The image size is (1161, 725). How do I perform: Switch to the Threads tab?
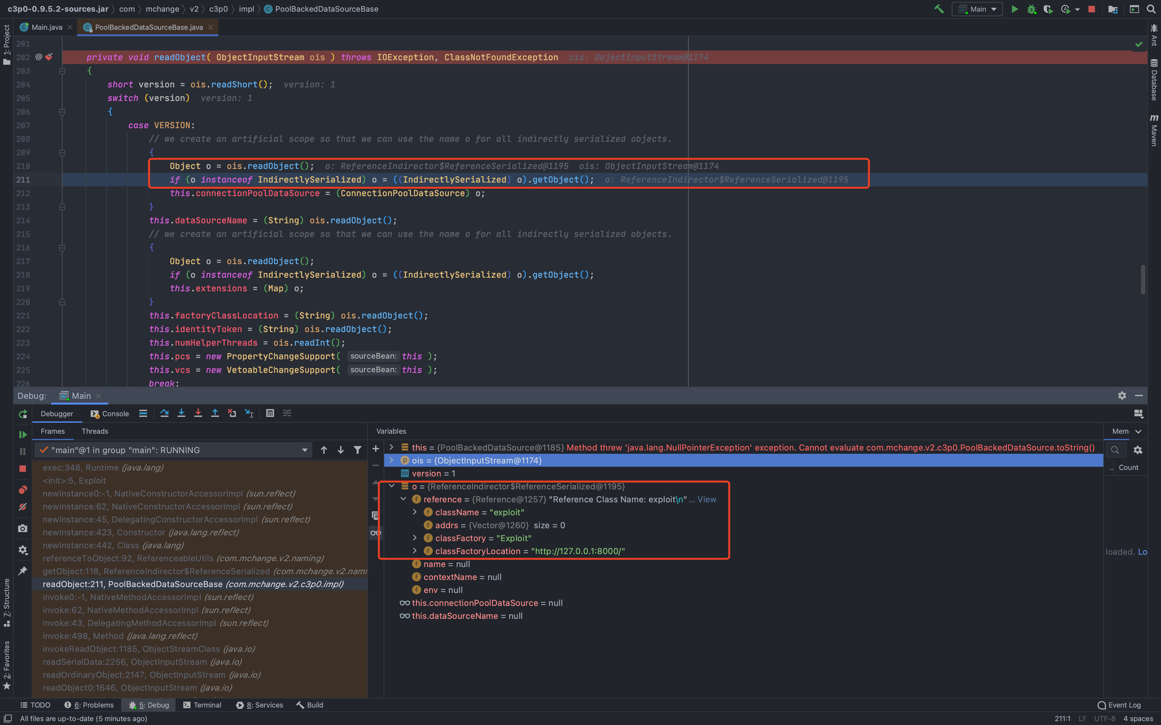(x=95, y=431)
